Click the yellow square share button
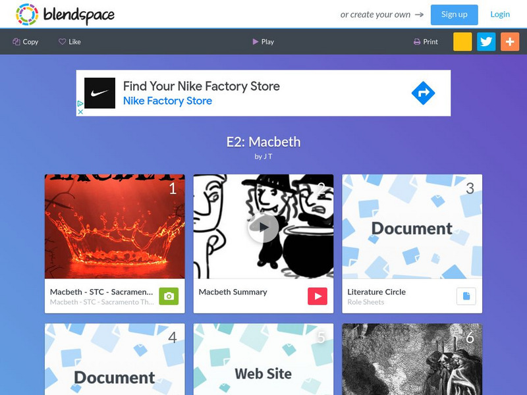527x395 pixels. pyautogui.click(x=462, y=41)
